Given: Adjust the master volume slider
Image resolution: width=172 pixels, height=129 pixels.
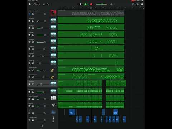Looking at the screenshot, I should (x=102, y=4).
